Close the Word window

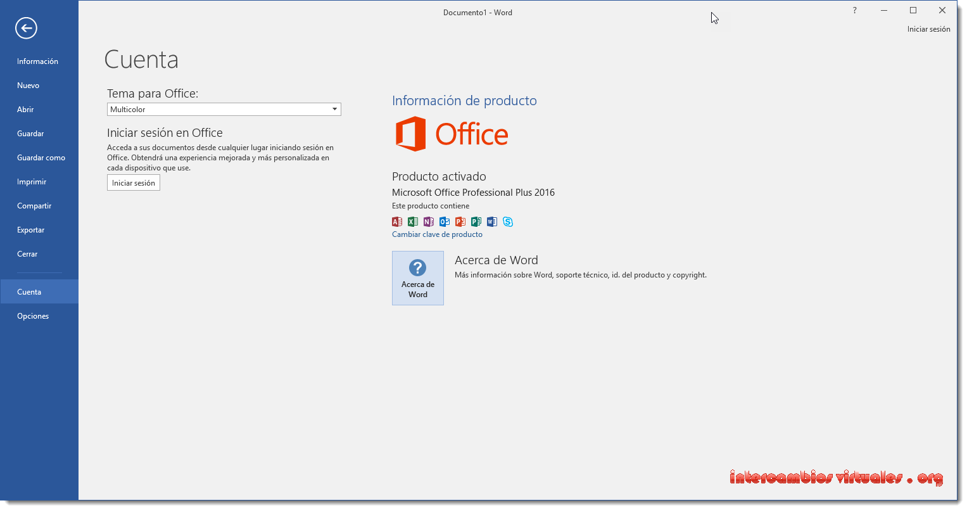[x=942, y=10]
